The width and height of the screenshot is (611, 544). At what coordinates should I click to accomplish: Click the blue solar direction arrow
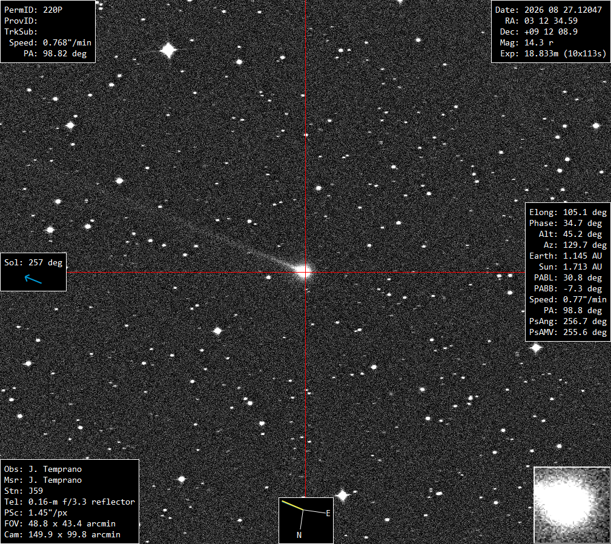[x=33, y=279]
